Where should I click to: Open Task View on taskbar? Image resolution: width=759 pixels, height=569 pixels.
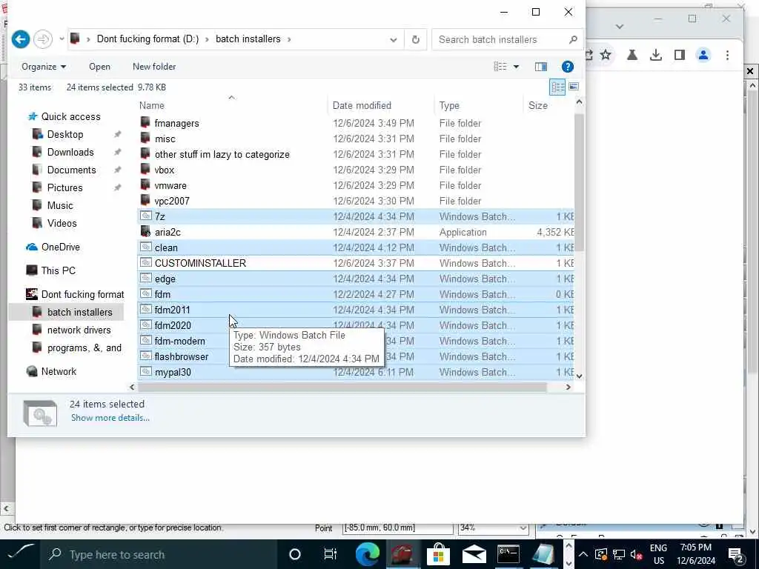[330, 554]
